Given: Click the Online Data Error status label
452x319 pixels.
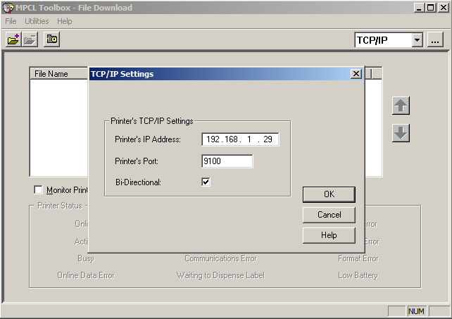Looking at the screenshot, I should pos(86,275).
